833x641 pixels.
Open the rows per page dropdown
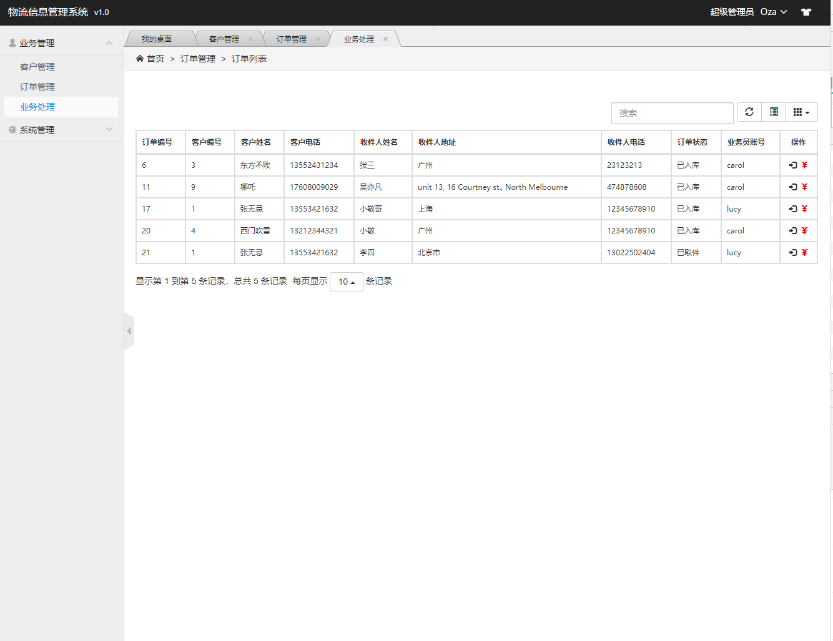(x=346, y=281)
